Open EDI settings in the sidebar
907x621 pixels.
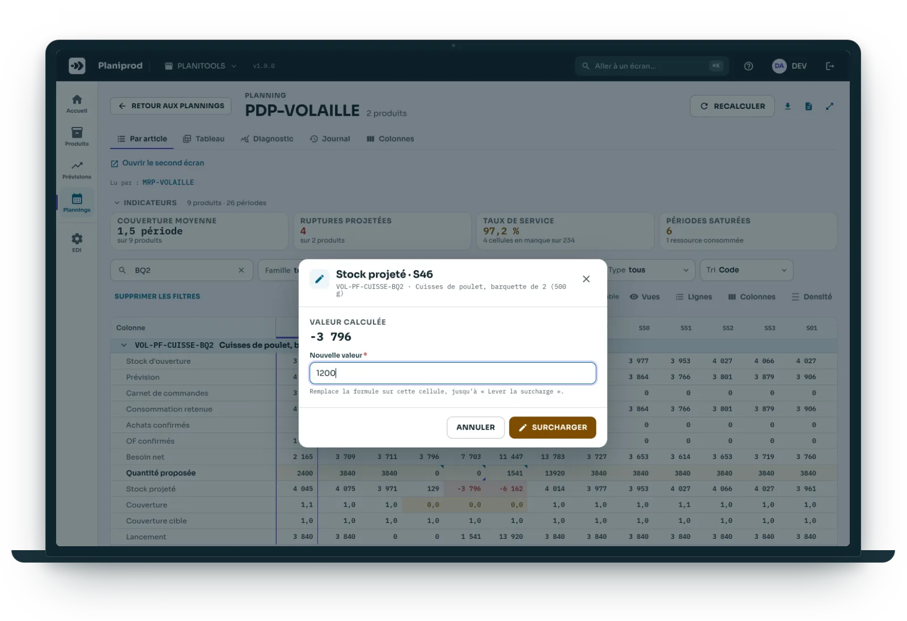point(77,243)
